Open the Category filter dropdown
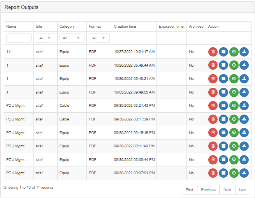 coord(72,38)
